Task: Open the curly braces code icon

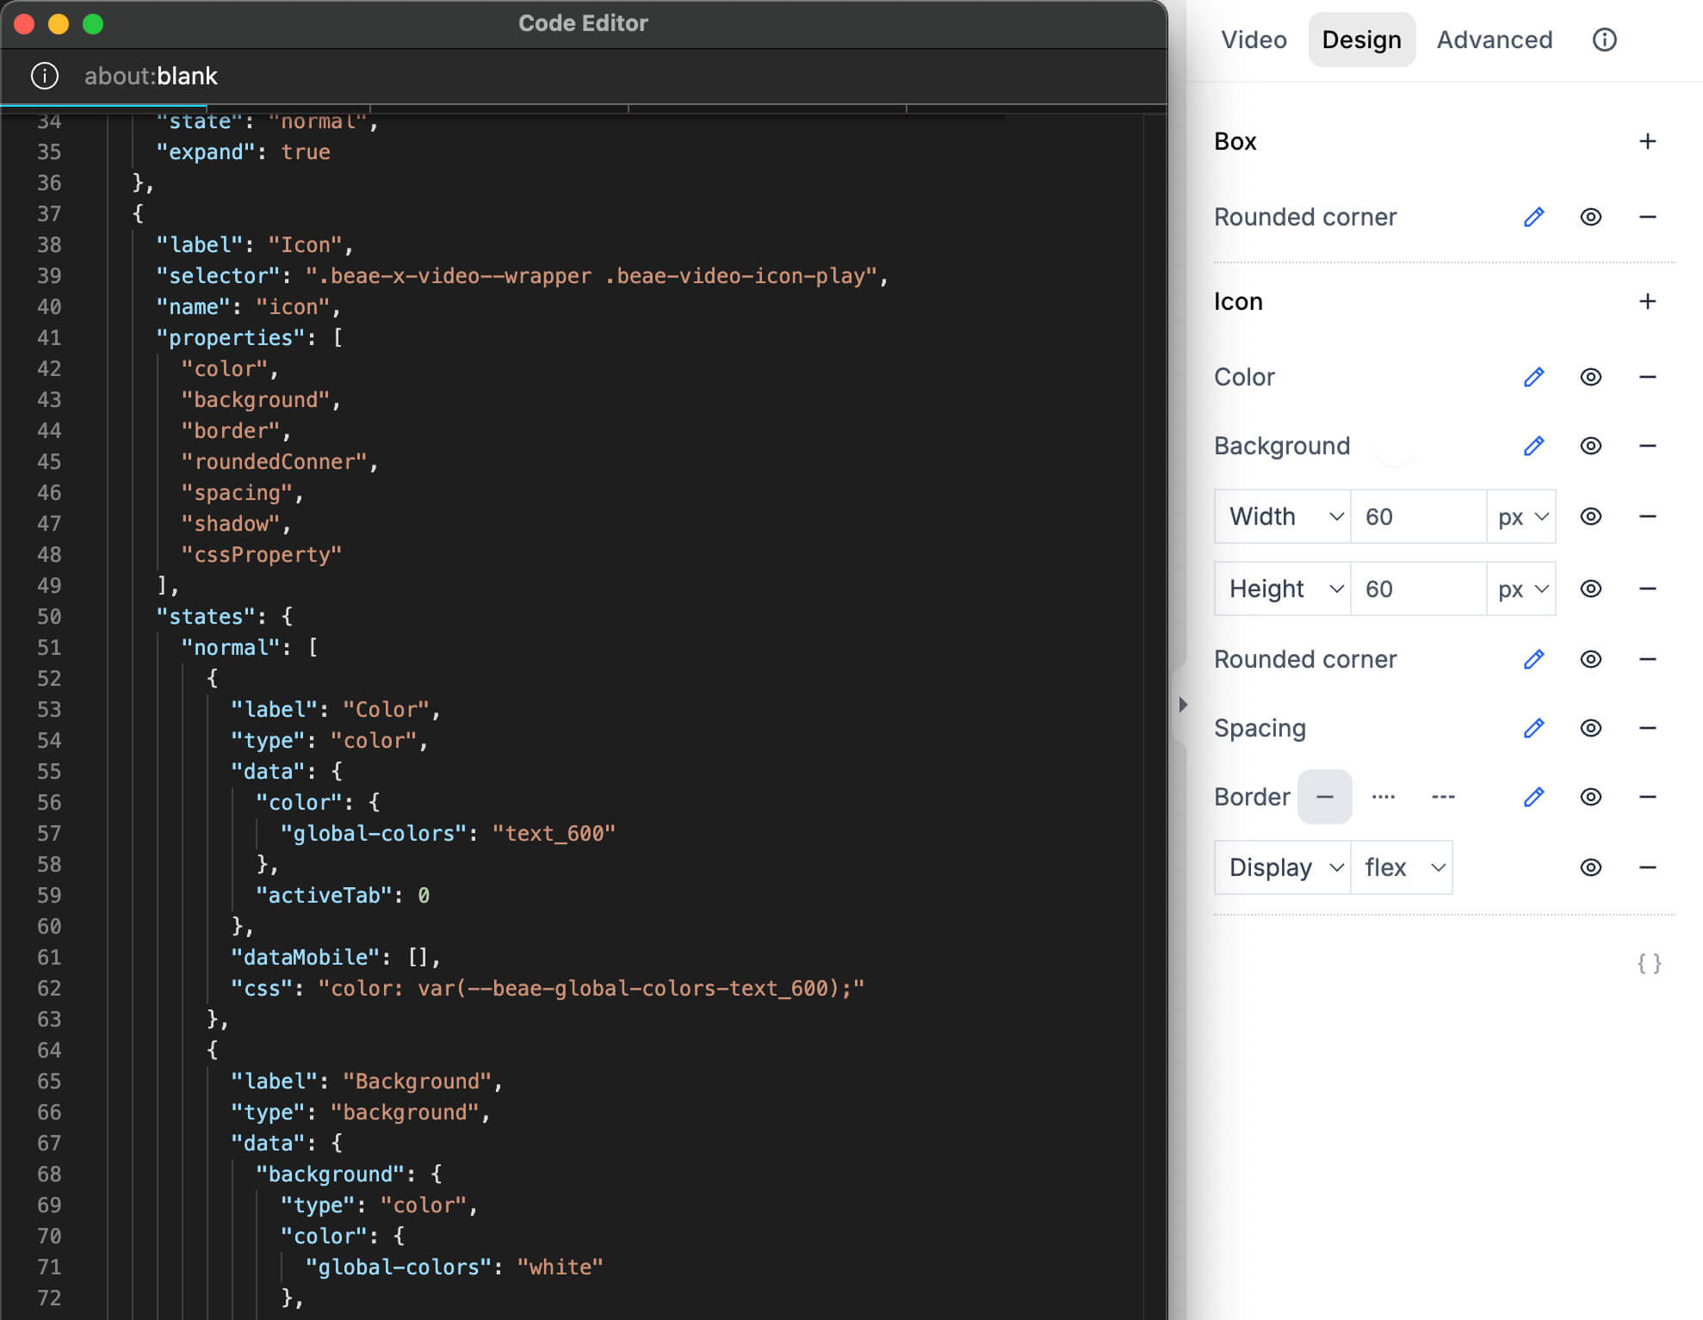Action: tap(1649, 963)
